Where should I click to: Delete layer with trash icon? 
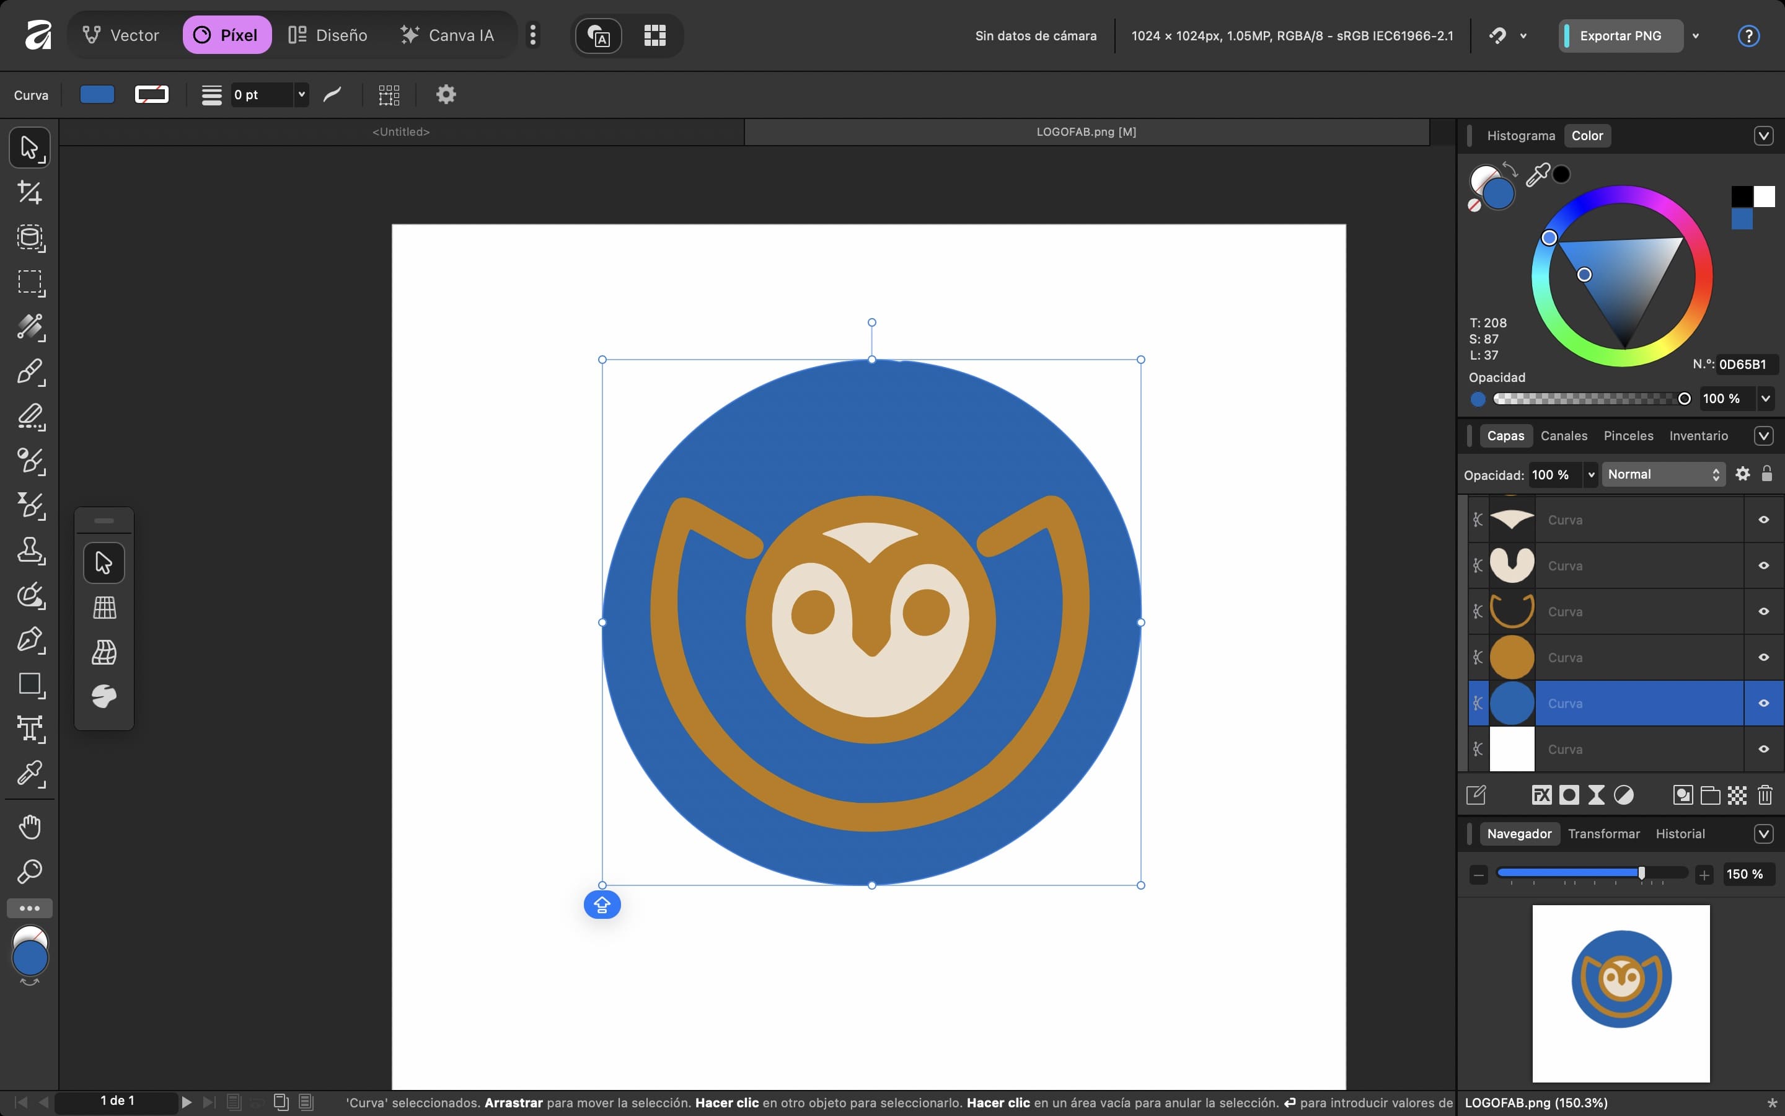tap(1765, 795)
